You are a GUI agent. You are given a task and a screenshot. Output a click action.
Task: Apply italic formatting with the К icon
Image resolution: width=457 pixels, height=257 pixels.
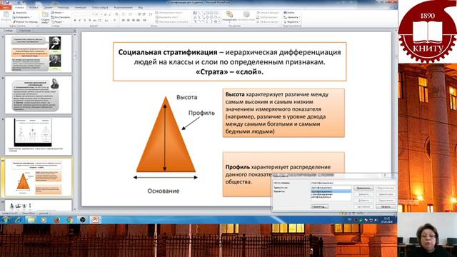click(x=80, y=21)
